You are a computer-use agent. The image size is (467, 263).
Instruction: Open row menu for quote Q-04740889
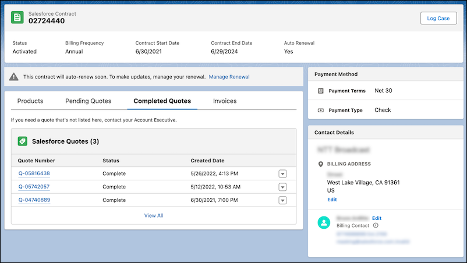coord(282,201)
